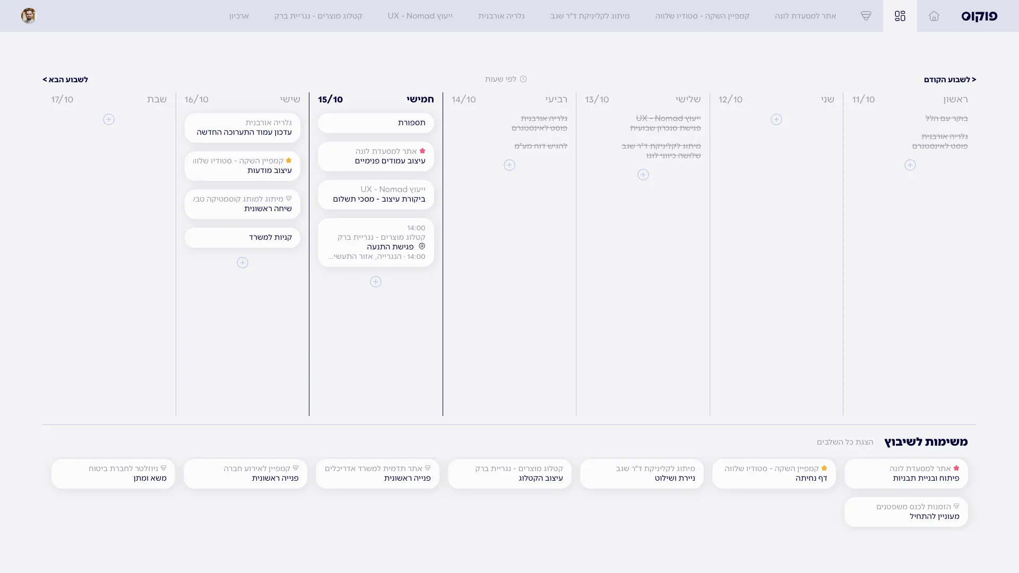Open קניות למשרד task card

(x=243, y=238)
